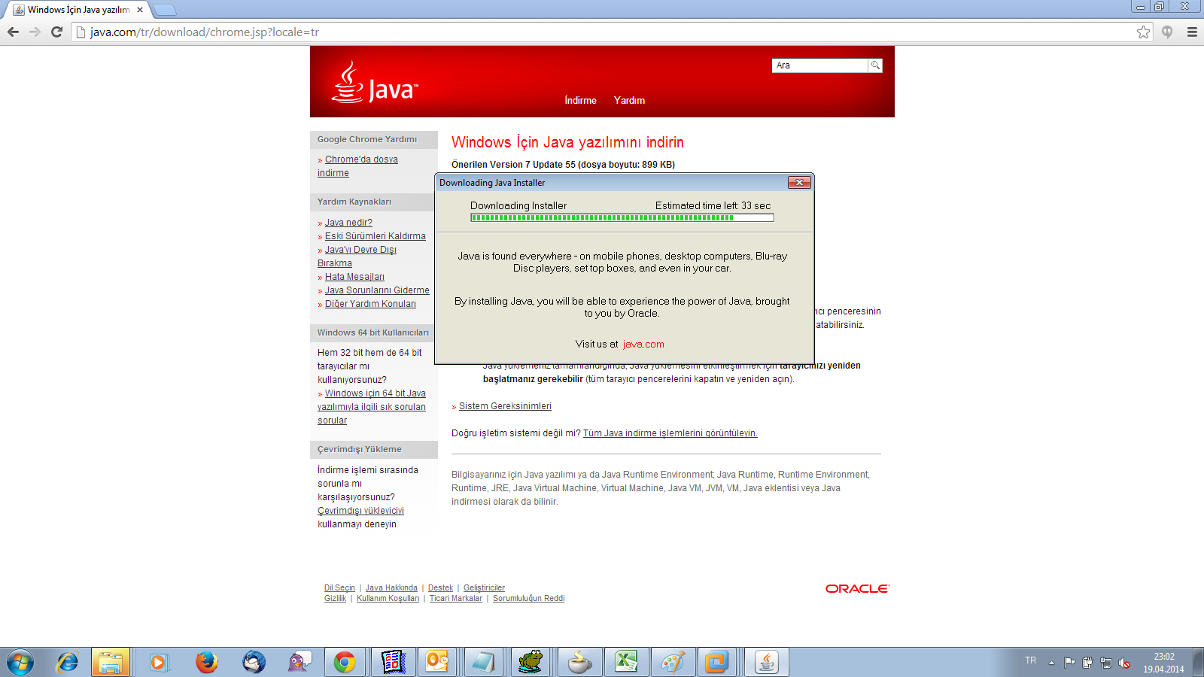Open the Yardım menu item

tap(629, 100)
